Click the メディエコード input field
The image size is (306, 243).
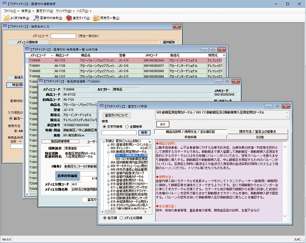pyautogui.click(x=63, y=36)
